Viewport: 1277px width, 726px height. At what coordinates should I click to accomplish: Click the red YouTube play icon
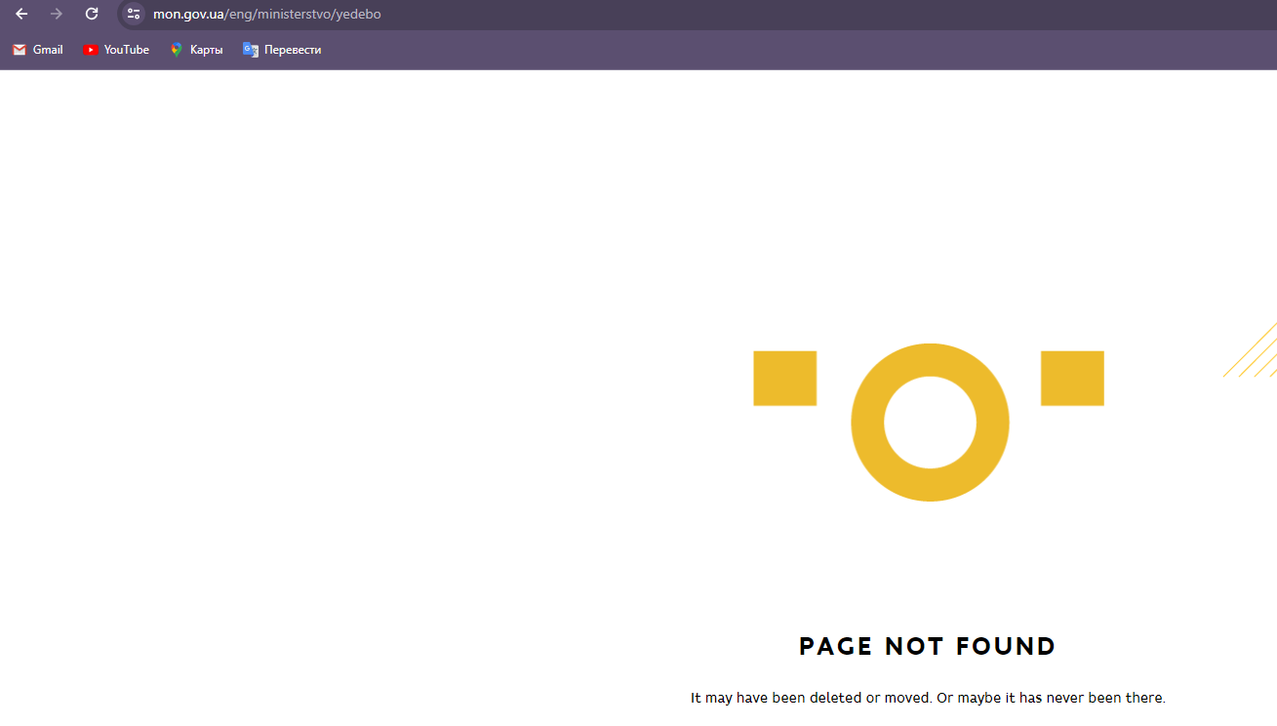coord(91,50)
